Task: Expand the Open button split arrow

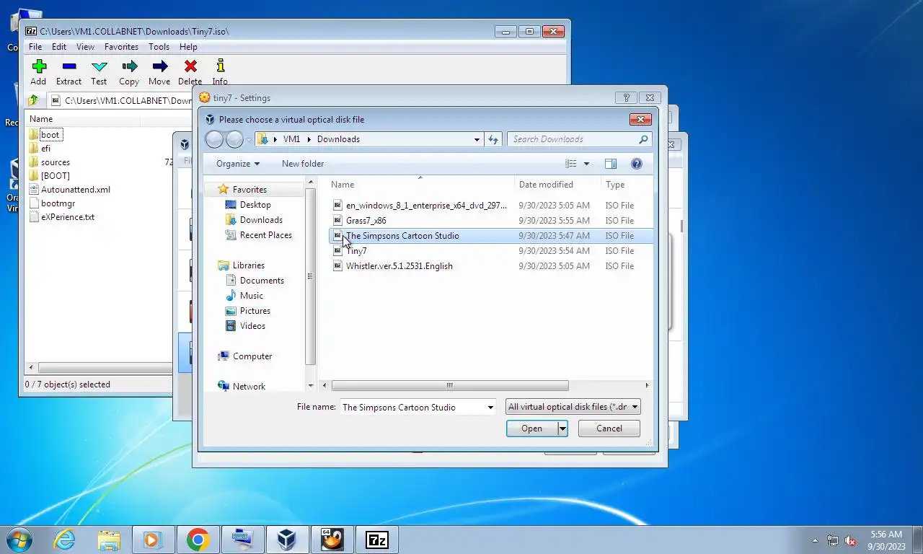Action: point(562,428)
